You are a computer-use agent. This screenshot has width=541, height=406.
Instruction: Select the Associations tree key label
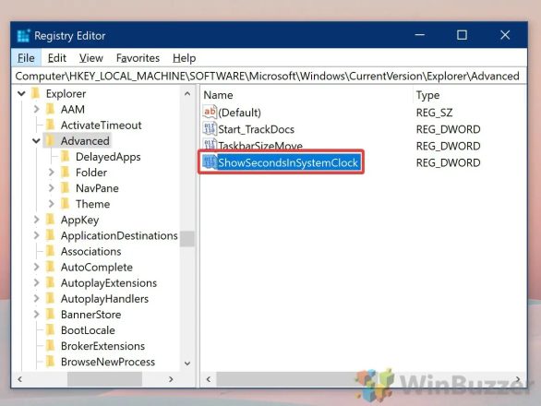pos(90,251)
